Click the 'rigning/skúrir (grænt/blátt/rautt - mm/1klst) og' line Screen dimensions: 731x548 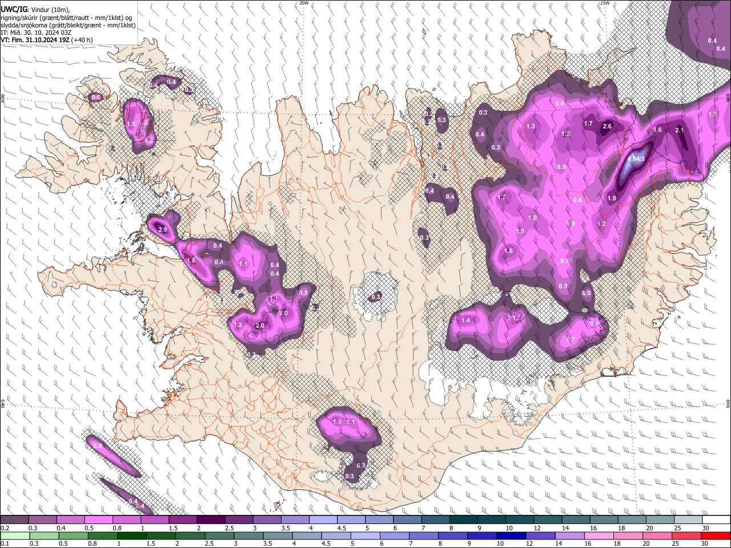66,18
